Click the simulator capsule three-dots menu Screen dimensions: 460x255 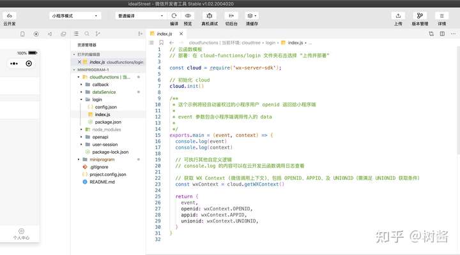pyautogui.click(x=14, y=64)
